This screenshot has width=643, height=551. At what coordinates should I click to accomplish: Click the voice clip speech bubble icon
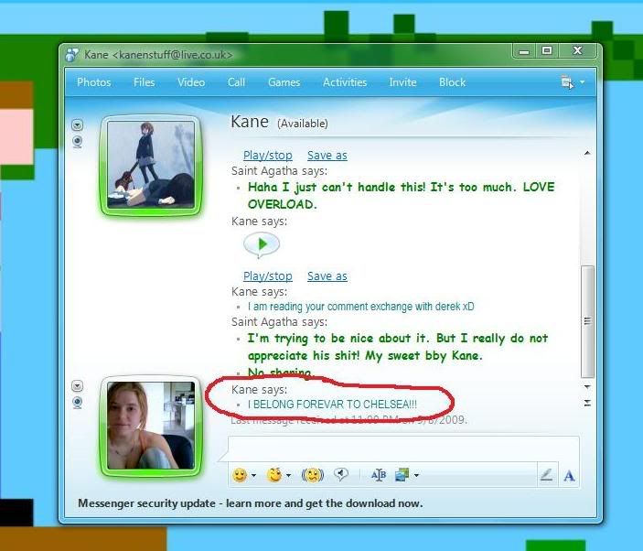[341, 475]
